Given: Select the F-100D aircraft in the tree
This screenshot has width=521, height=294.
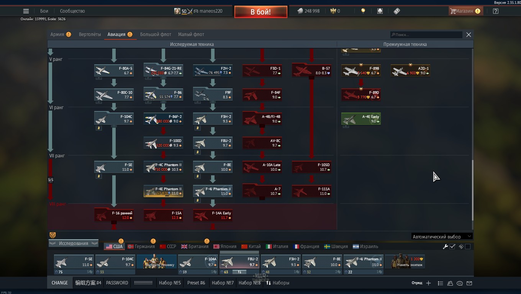Looking at the screenshot, I should (x=163, y=143).
